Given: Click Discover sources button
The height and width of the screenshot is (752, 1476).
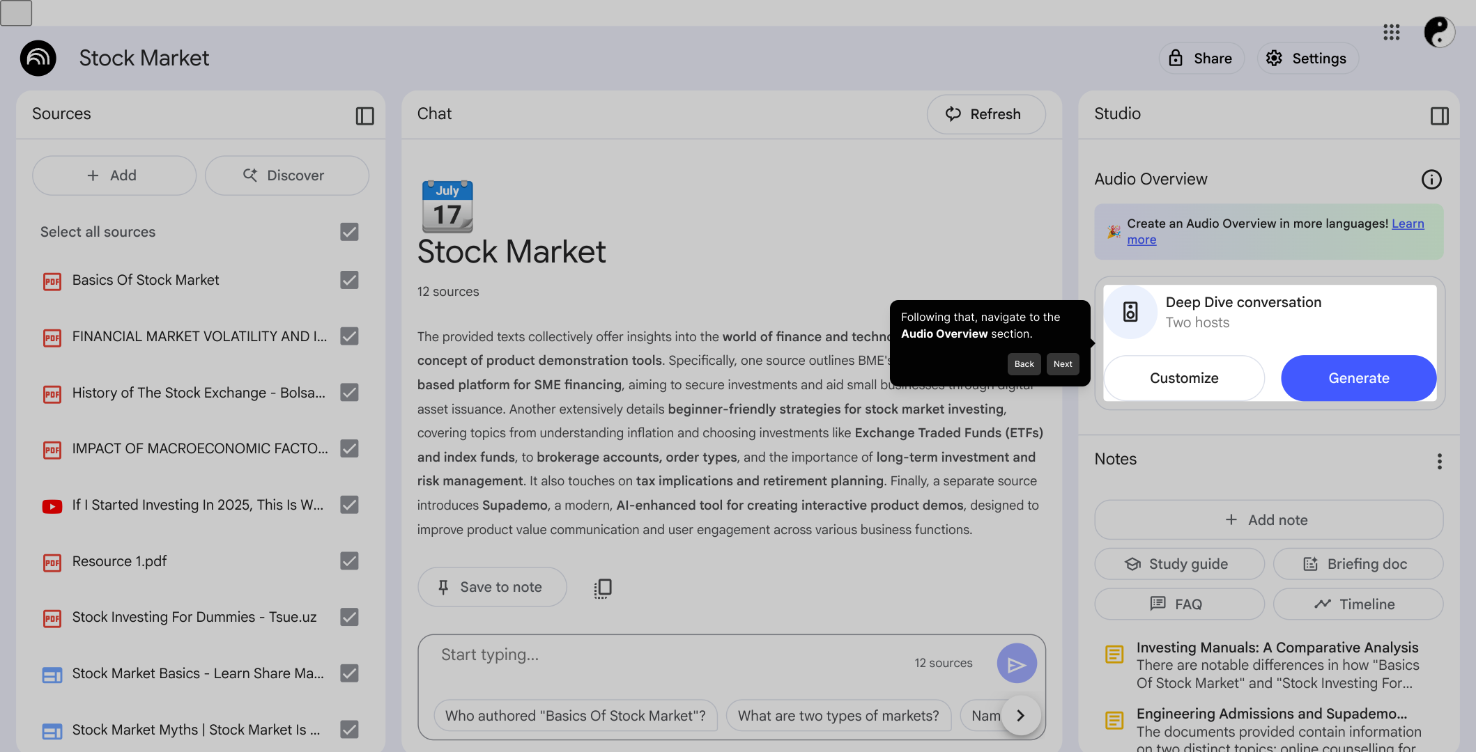Looking at the screenshot, I should 286,175.
